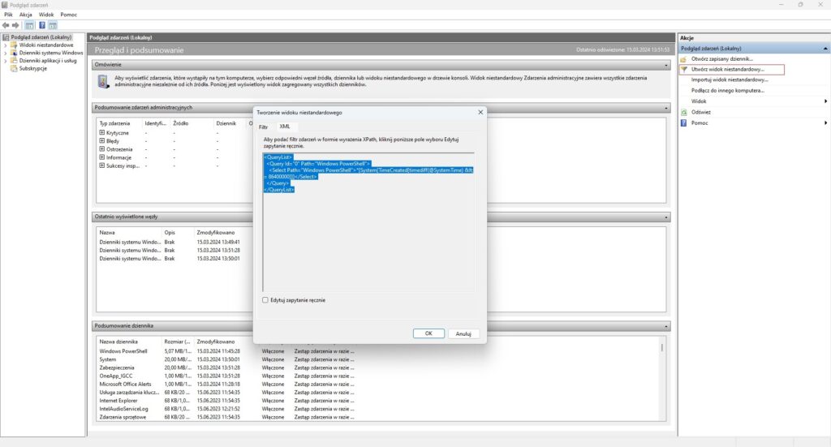
Task: Expand the Krytyczne event type row
Action: [x=101, y=132]
